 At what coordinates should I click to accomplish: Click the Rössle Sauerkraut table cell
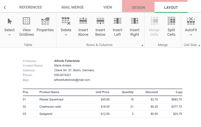click(51, 100)
